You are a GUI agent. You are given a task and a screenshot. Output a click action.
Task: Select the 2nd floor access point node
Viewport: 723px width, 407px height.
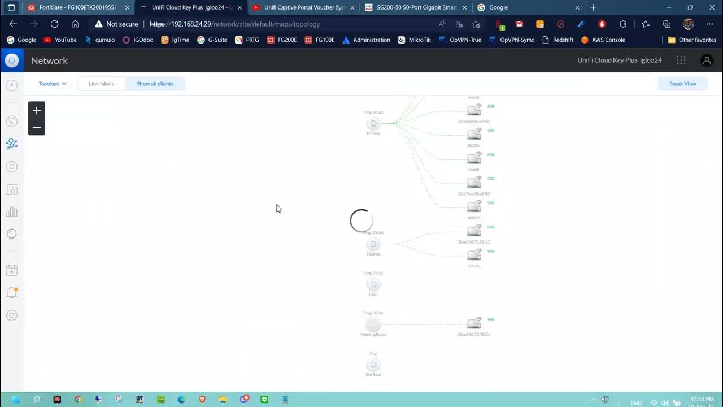pos(373,365)
